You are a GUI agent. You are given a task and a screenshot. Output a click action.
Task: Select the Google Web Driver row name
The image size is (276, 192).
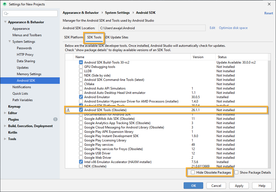click(x=98, y=157)
